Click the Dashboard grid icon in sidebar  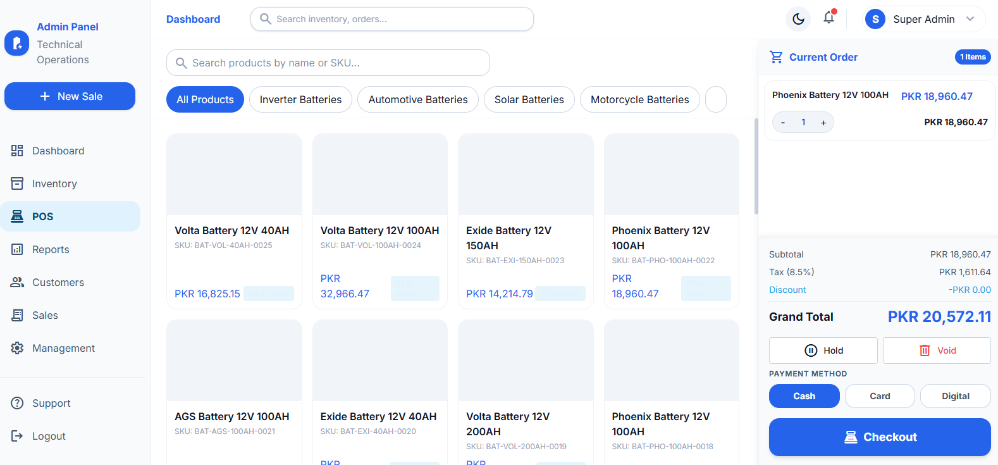(x=17, y=151)
